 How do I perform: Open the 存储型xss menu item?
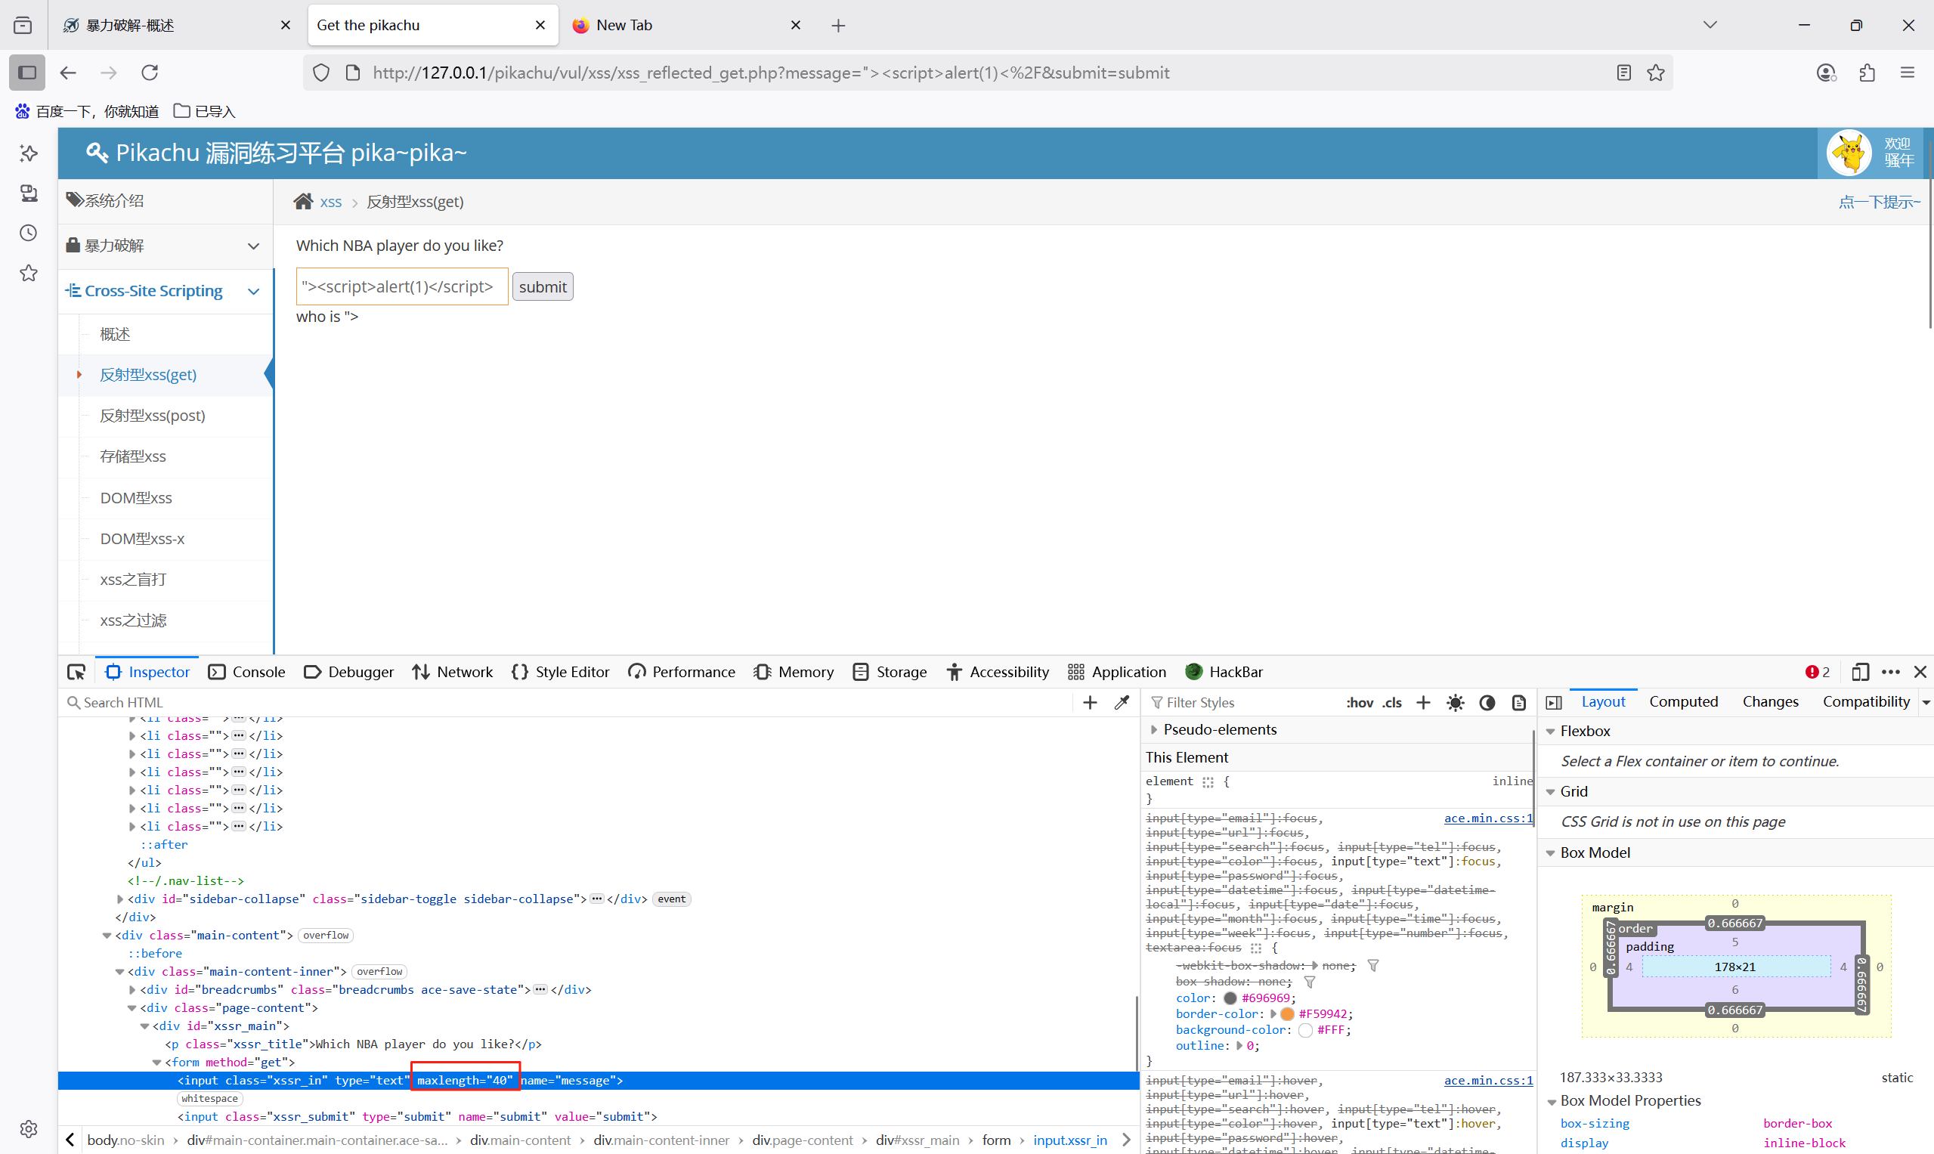(133, 456)
